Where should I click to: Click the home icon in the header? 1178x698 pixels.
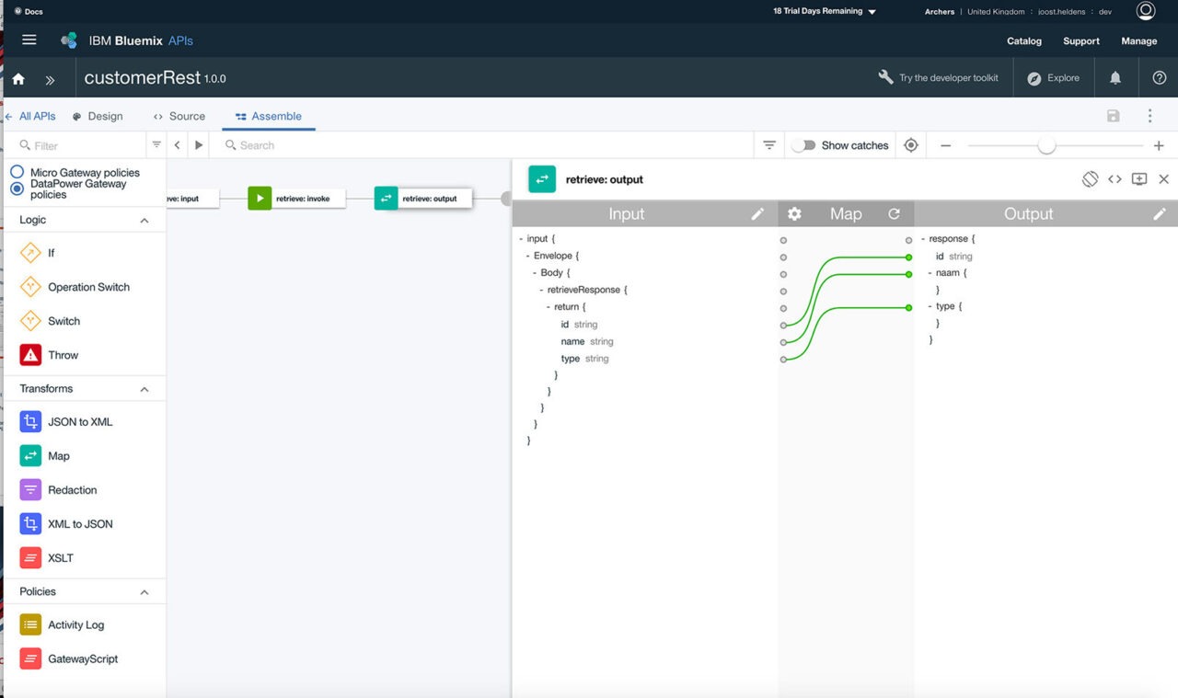click(x=18, y=79)
